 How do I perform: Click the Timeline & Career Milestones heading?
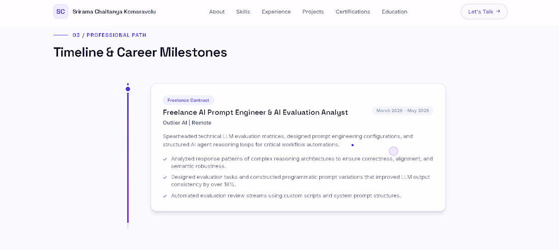tap(140, 52)
